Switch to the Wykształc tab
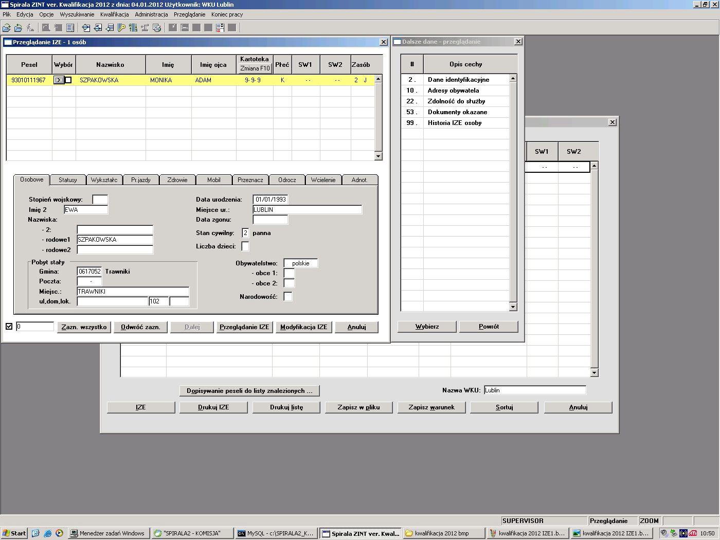This screenshot has width=720, height=540. click(104, 180)
